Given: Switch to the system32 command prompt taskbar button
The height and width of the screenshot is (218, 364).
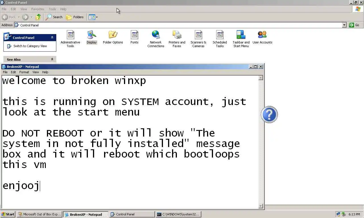Looking at the screenshot, I should (x=178, y=214).
